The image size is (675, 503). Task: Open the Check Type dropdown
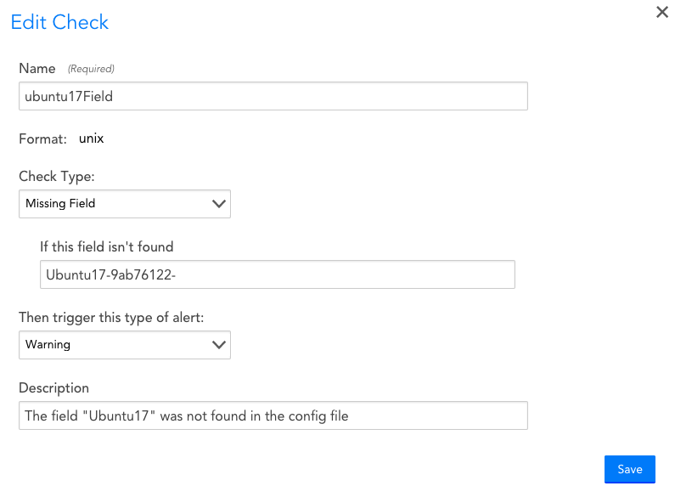125,204
